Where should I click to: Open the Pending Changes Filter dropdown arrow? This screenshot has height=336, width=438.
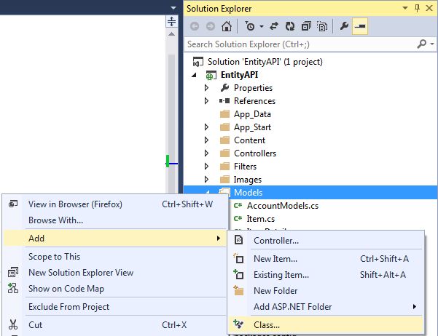point(262,26)
